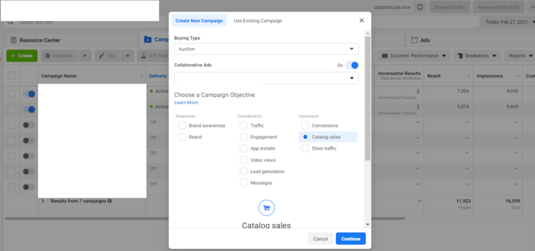Toggle off the first active campaign
The width and height of the screenshot is (535, 251).
click(29, 94)
